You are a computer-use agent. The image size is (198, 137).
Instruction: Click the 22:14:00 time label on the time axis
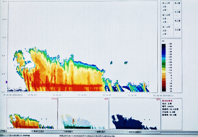57,95
